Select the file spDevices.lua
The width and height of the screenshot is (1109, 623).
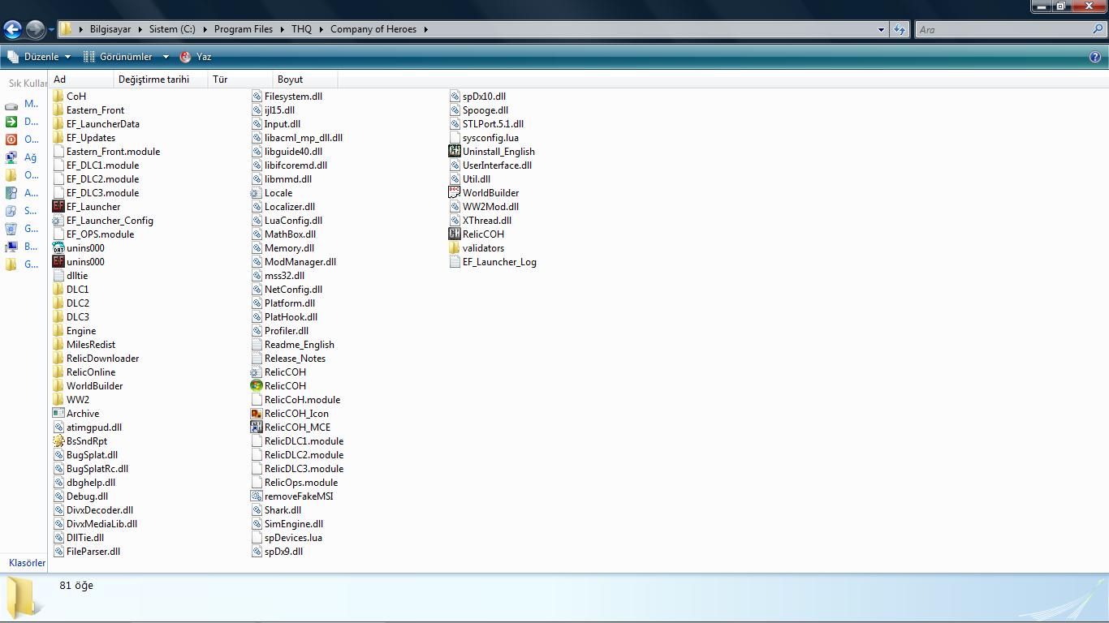pyautogui.click(x=293, y=538)
